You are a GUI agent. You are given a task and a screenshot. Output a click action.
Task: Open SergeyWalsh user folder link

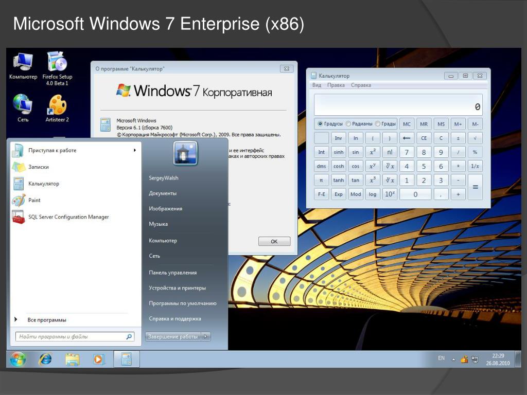click(x=164, y=177)
